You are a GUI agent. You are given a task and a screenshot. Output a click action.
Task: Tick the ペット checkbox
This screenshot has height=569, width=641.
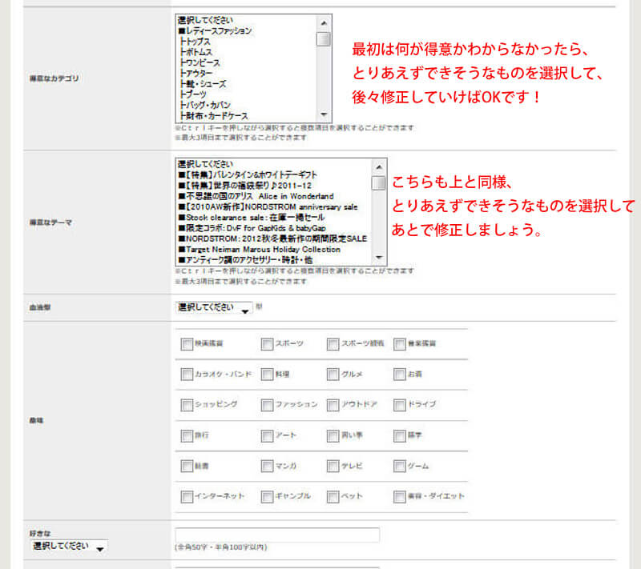tap(333, 497)
